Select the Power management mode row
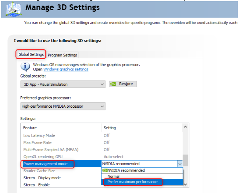This screenshot has height=193, width=239. (48, 164)
